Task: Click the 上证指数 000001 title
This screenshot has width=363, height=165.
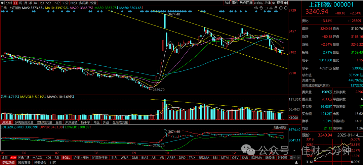Action: pyautogui.click(x=331, y=5)
